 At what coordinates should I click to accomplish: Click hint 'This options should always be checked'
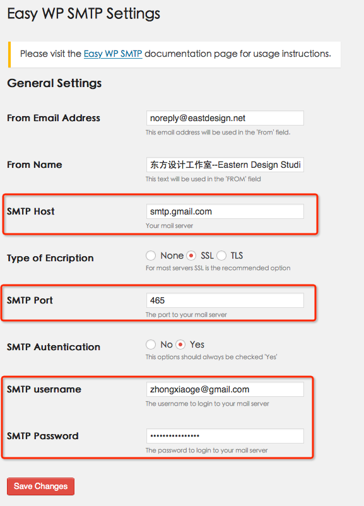(211, 357)
